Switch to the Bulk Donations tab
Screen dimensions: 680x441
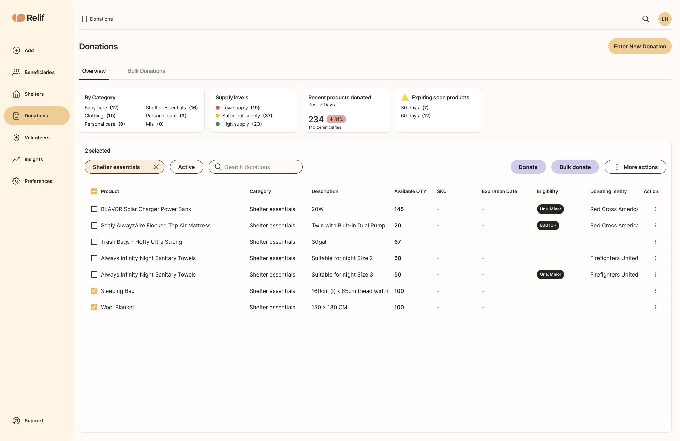pyautogui.click(x=146, y=71)
